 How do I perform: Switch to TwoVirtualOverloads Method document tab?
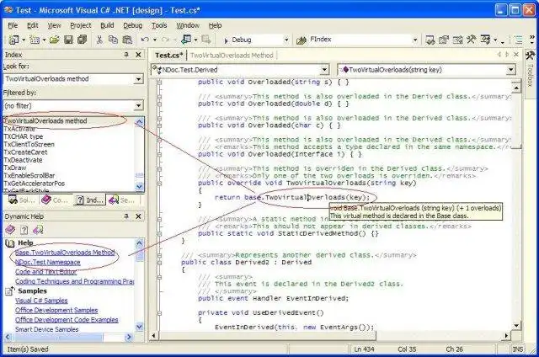(232, 56)
